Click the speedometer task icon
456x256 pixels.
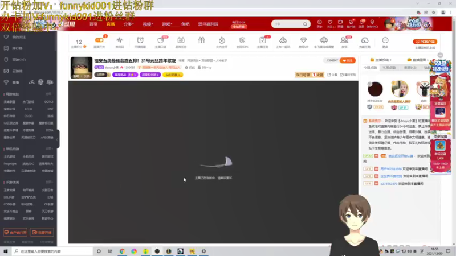pyautogui.click(x=365, y=40)
